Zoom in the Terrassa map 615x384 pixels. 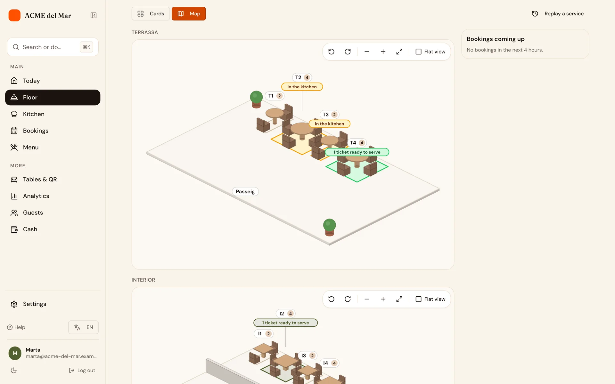(x=383, y=52)
